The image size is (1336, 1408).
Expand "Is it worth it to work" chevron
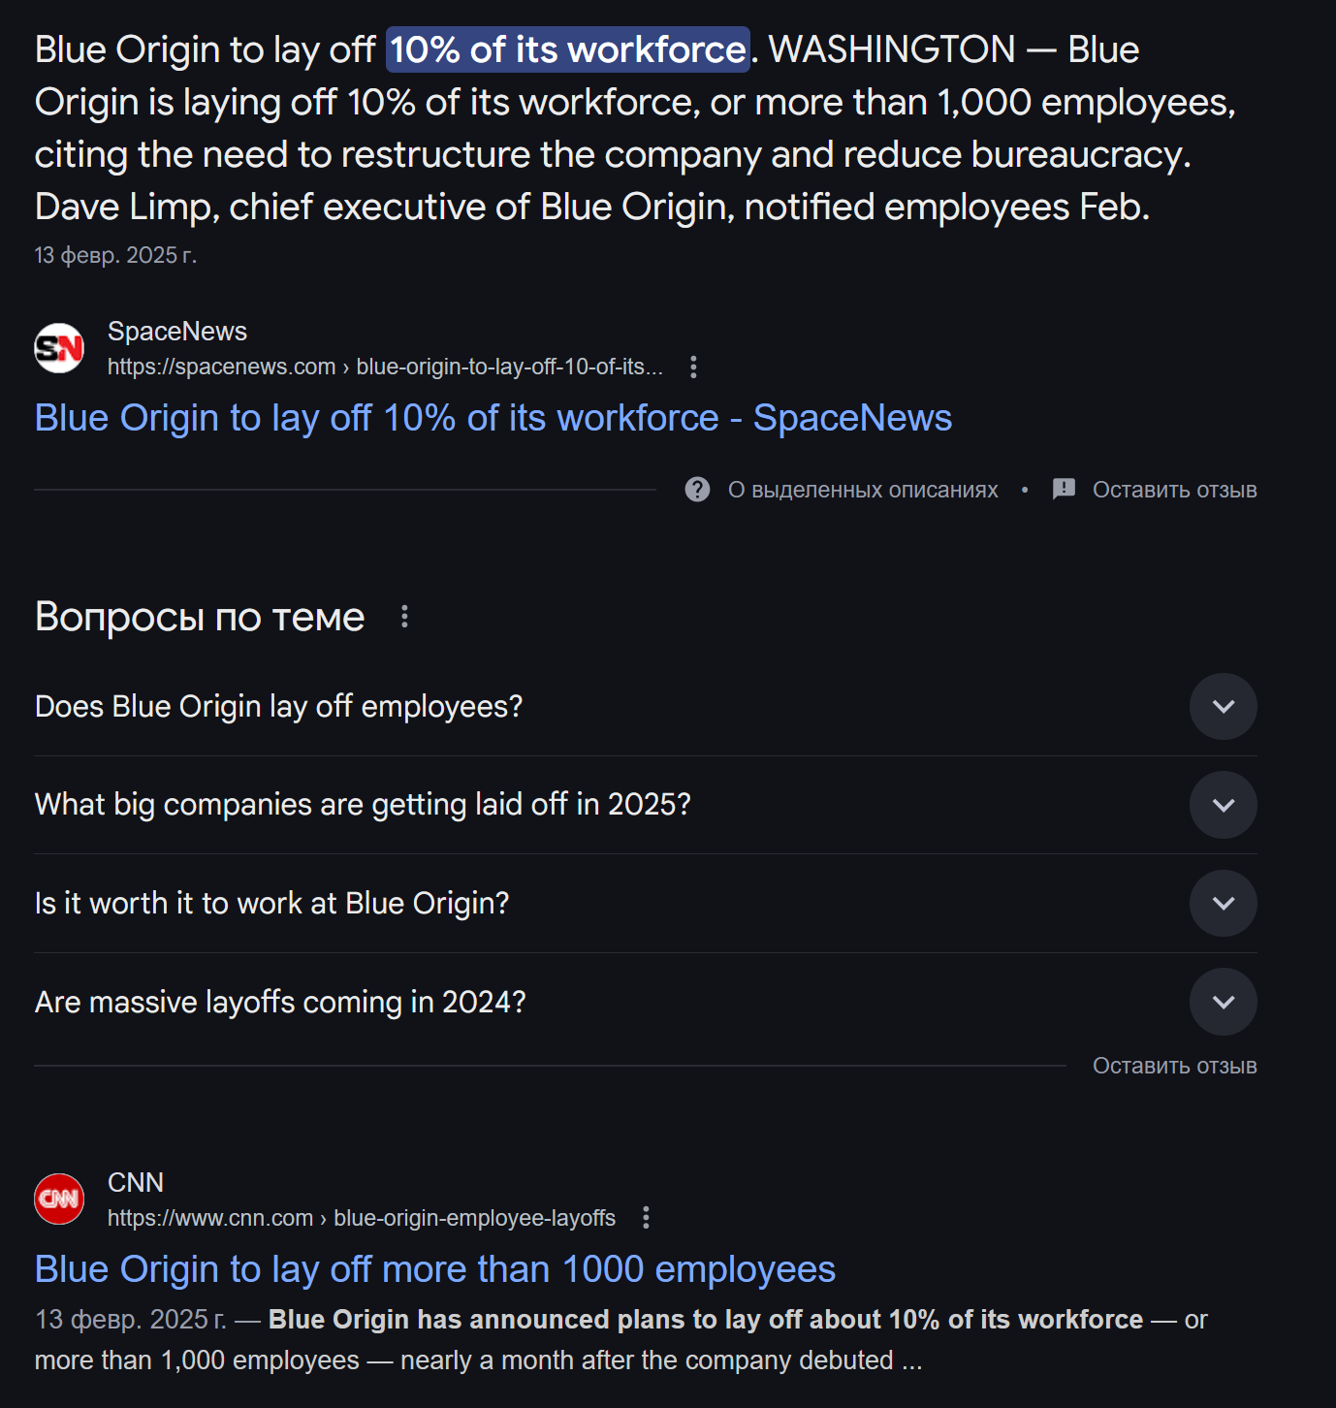pos(1223,904)
